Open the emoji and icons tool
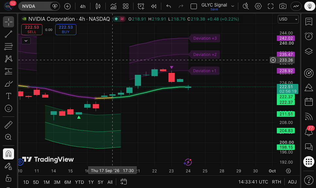 8,108
